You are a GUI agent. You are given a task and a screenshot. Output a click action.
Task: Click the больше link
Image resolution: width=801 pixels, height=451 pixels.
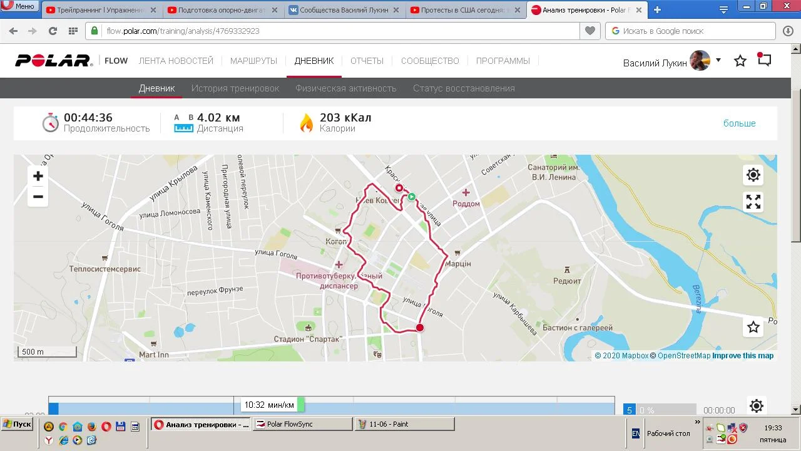pyautogui.click(x=740, y=123)
